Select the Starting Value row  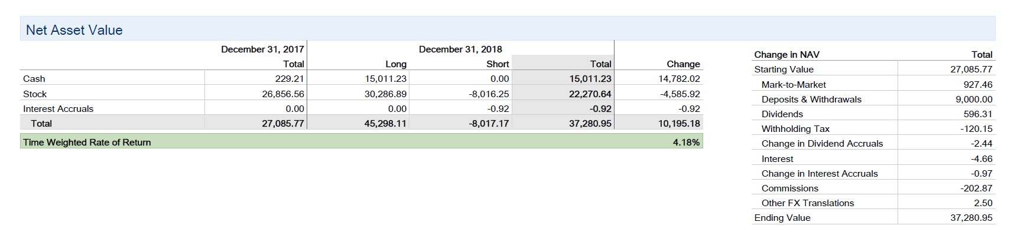click(873, 69)
